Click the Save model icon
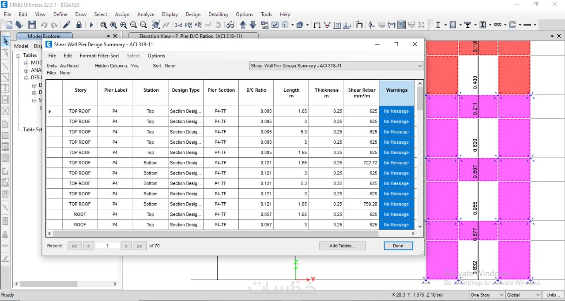This screenshot has height=301, width=565. click(x=32, y=25)
